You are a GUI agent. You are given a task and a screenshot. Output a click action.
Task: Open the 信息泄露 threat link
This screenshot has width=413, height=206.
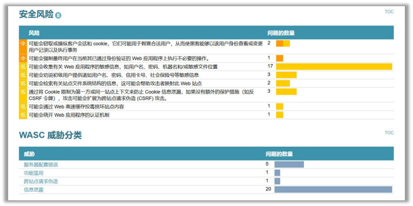click(33, 189)
